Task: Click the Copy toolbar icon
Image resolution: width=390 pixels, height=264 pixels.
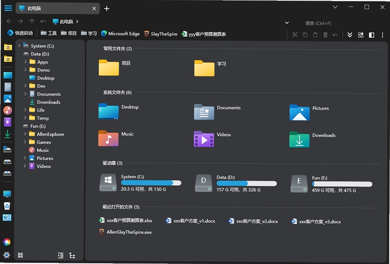Action: [305, 35]
